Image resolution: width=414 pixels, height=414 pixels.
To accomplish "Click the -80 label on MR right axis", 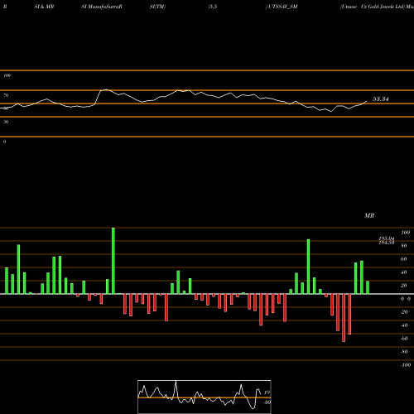I will click(404, 352).
